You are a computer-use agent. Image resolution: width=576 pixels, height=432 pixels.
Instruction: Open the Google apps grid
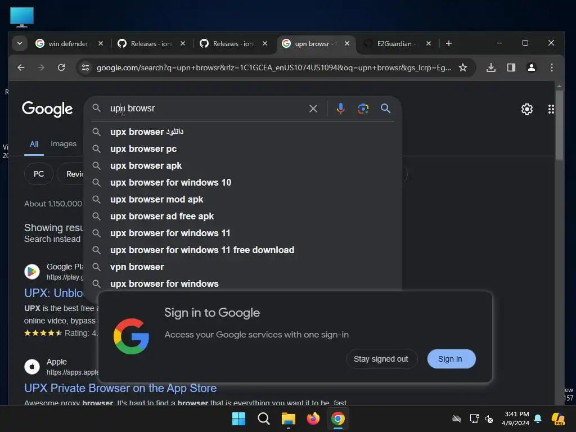551,109
